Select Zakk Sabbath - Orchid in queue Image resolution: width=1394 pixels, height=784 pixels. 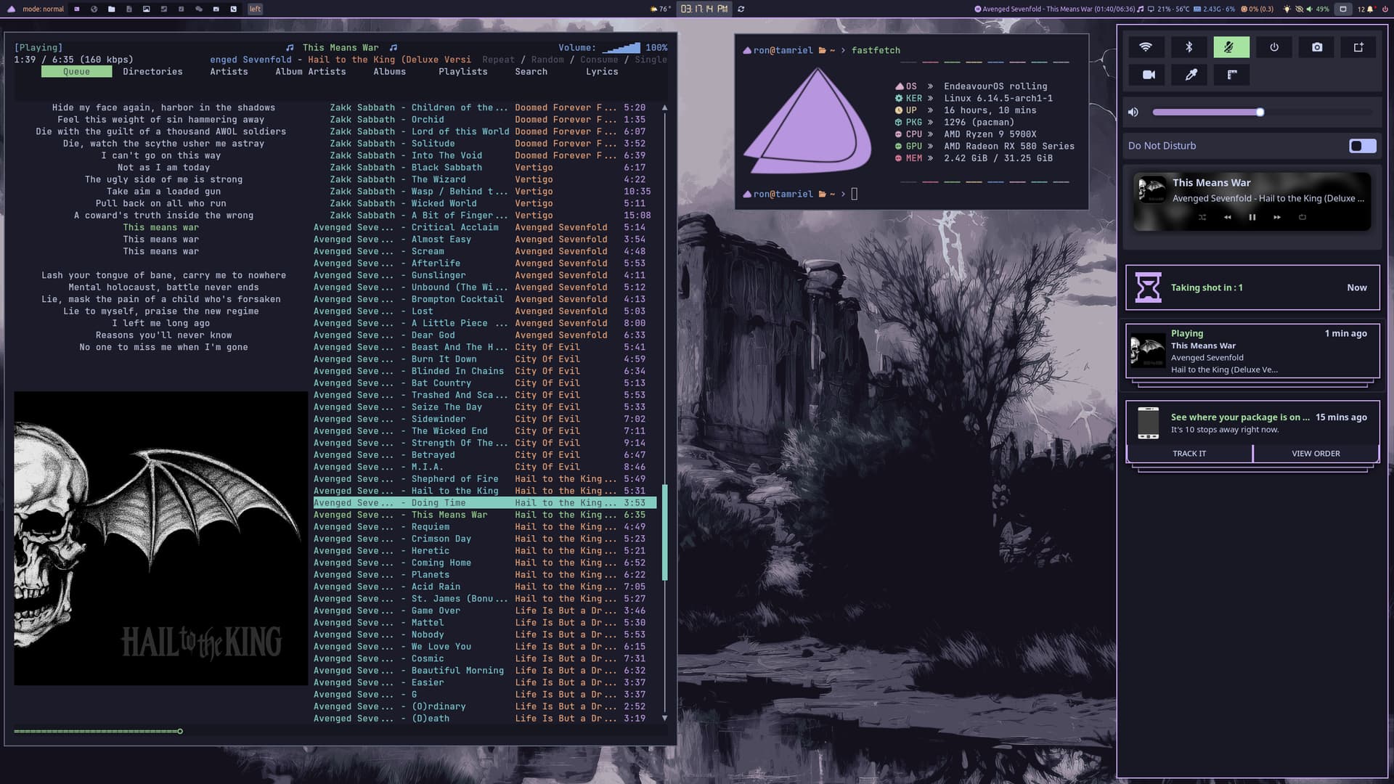[484, 119]
